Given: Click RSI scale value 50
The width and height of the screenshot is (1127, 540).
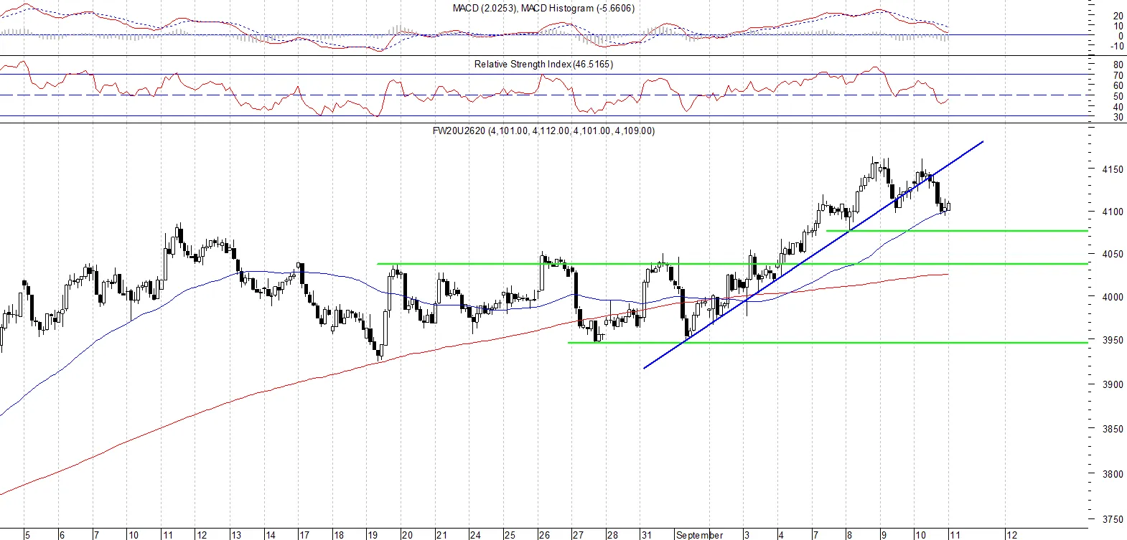Looking at the screenshot, I should point(1118,96).
